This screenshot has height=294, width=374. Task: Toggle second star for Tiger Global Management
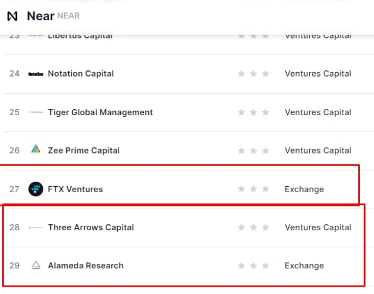click(253, 112)
